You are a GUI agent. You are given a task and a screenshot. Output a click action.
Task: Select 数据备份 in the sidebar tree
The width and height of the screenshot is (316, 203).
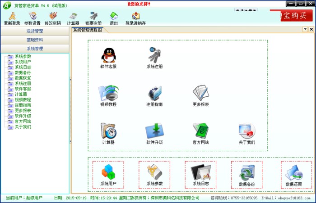click(x=23, y=73)
